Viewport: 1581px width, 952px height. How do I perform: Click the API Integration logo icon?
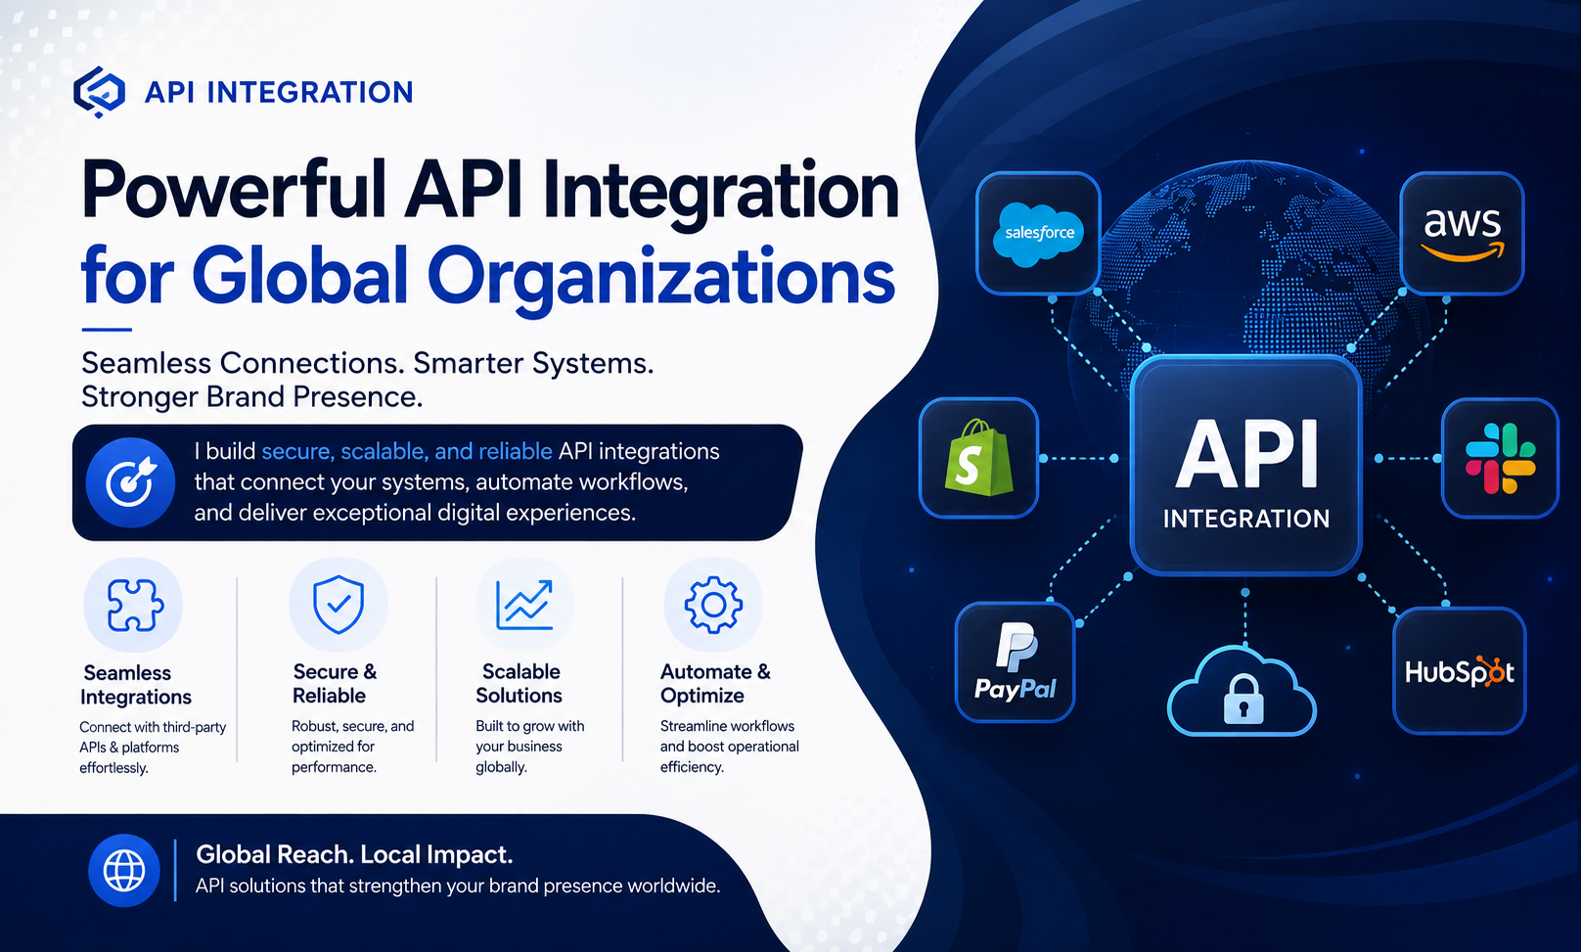point(99,92)
